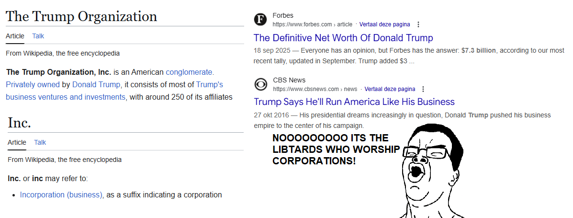Open the Talk tab under Trump Organization

click(38, 36)
